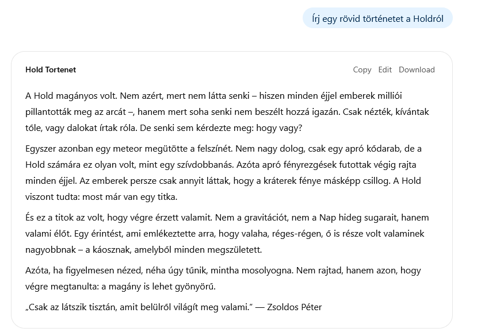Download the Hold Tortenet document

(x=417, y=69)
